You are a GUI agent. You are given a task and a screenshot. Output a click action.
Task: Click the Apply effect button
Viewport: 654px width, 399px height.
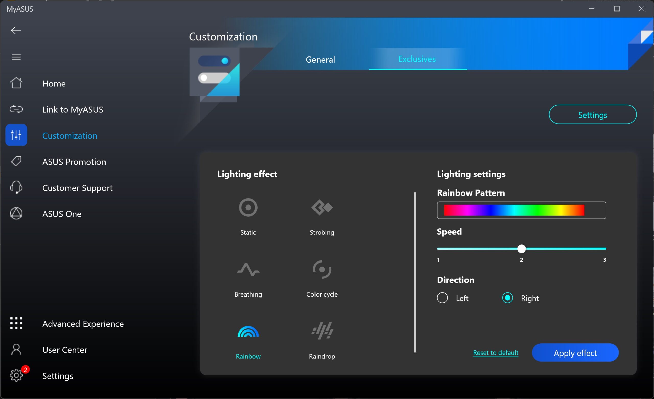pyautogui.click(x=575, y=352)
